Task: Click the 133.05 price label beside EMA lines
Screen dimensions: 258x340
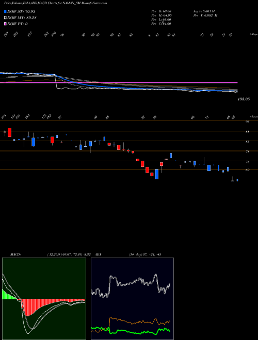Action: (x=244, y=99)
